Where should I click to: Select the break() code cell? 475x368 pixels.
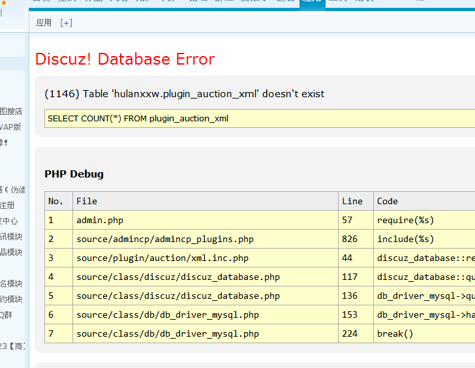(424, 333)
